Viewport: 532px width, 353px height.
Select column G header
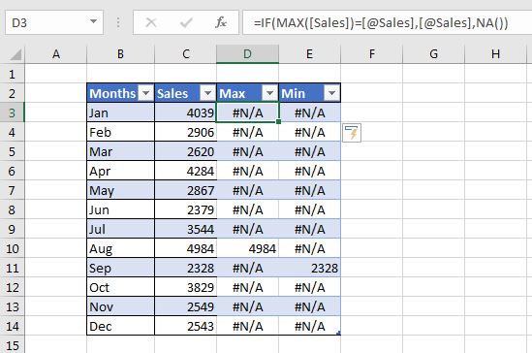pos(433,54)
